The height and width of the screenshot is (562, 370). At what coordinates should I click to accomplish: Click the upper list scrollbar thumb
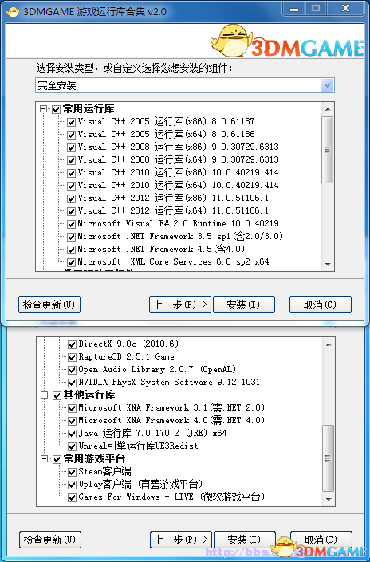328,150
